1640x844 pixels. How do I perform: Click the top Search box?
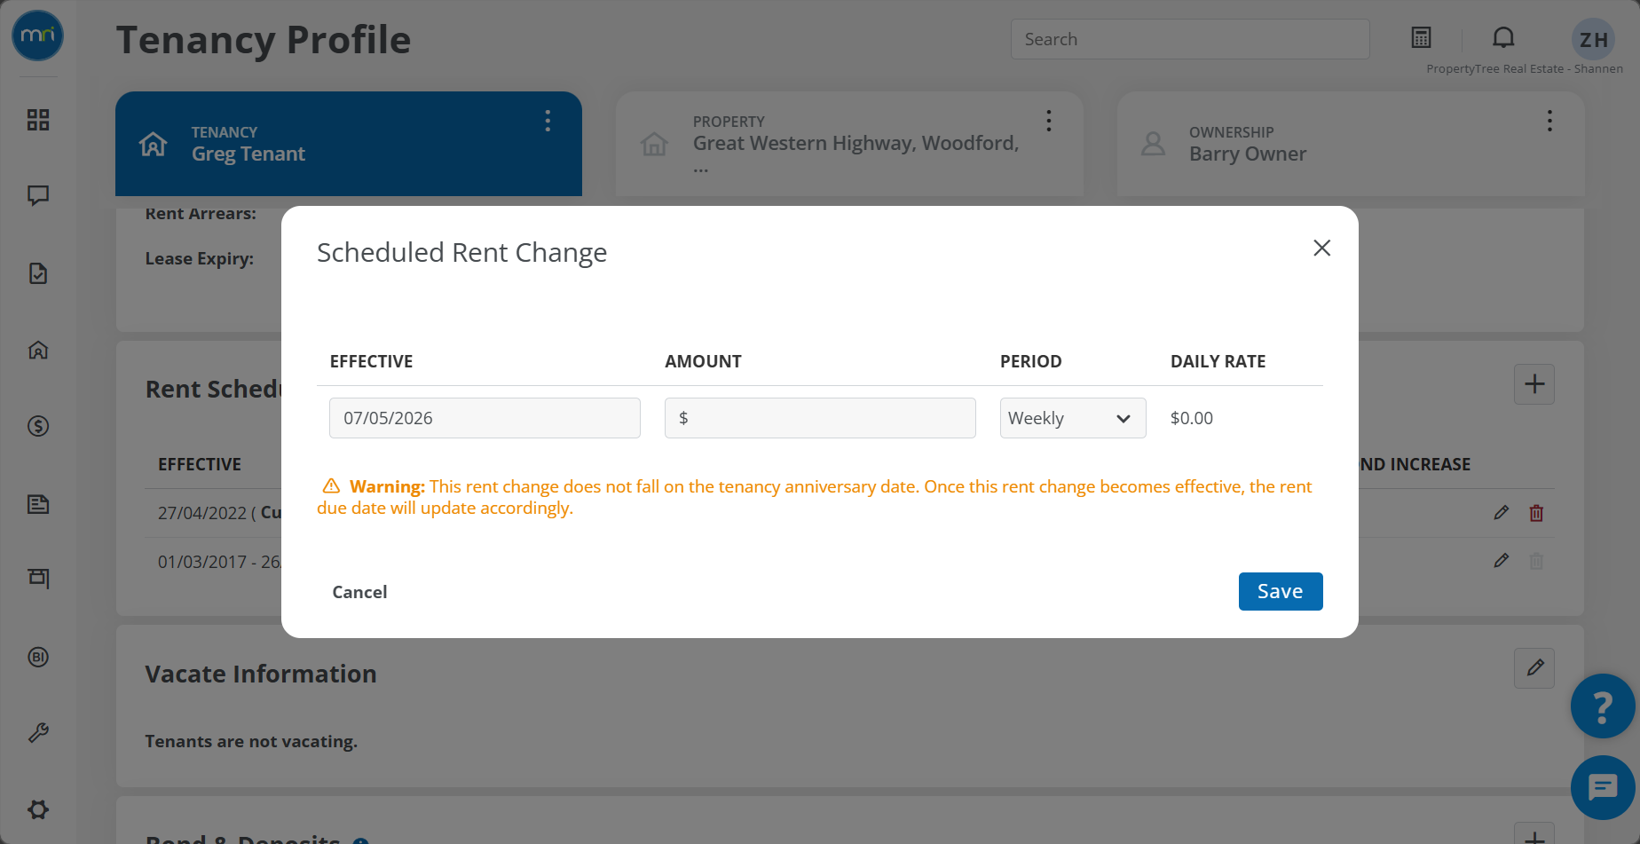point(1190,39)
